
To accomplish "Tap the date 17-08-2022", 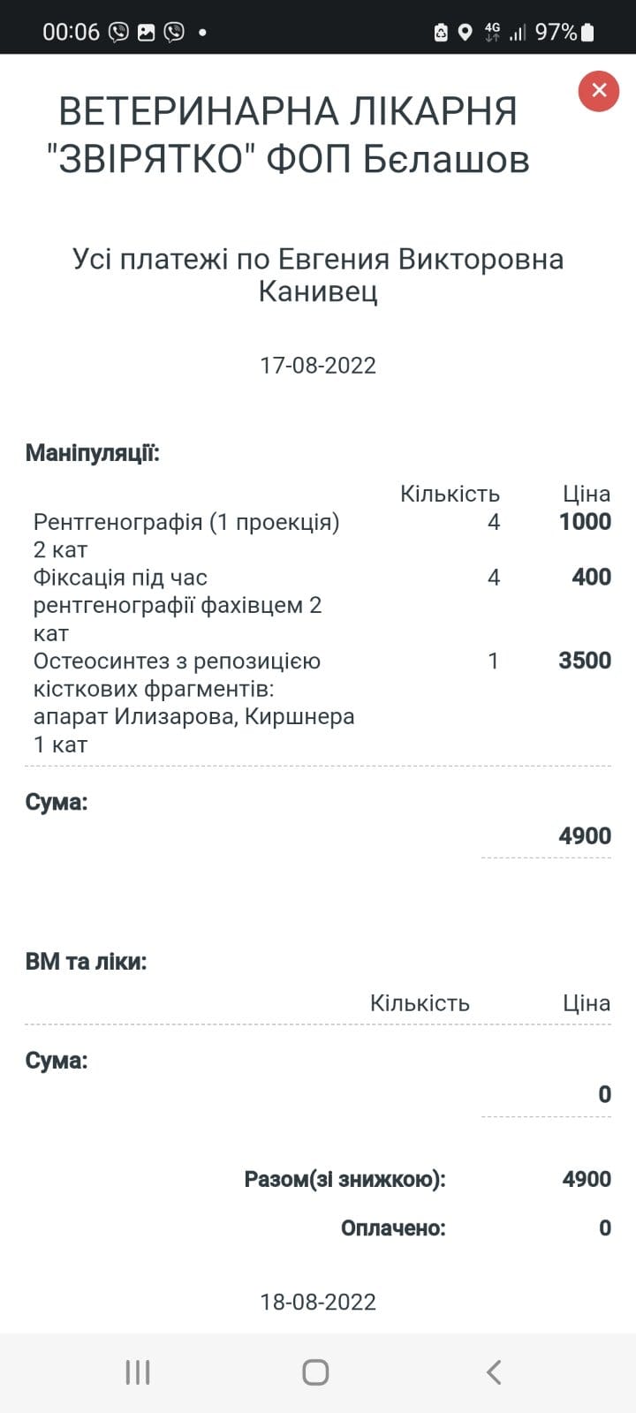I will [x=318, y=366].
